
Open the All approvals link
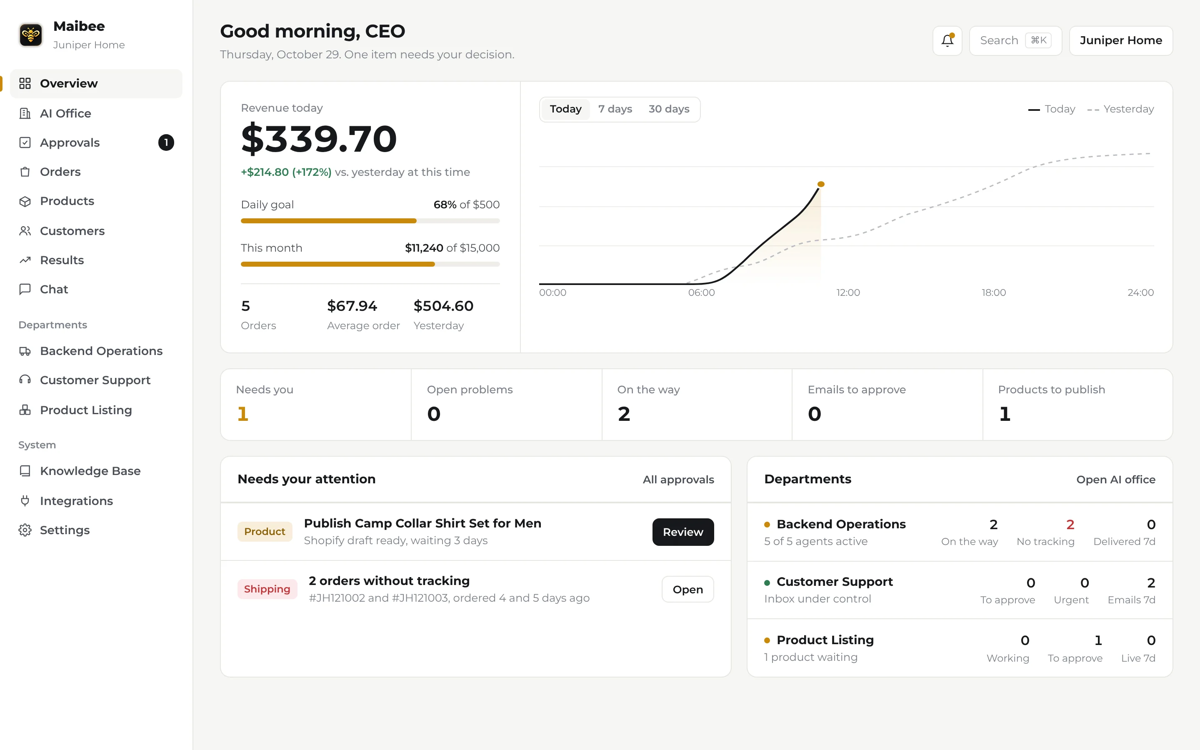click(x=678, y=480)
